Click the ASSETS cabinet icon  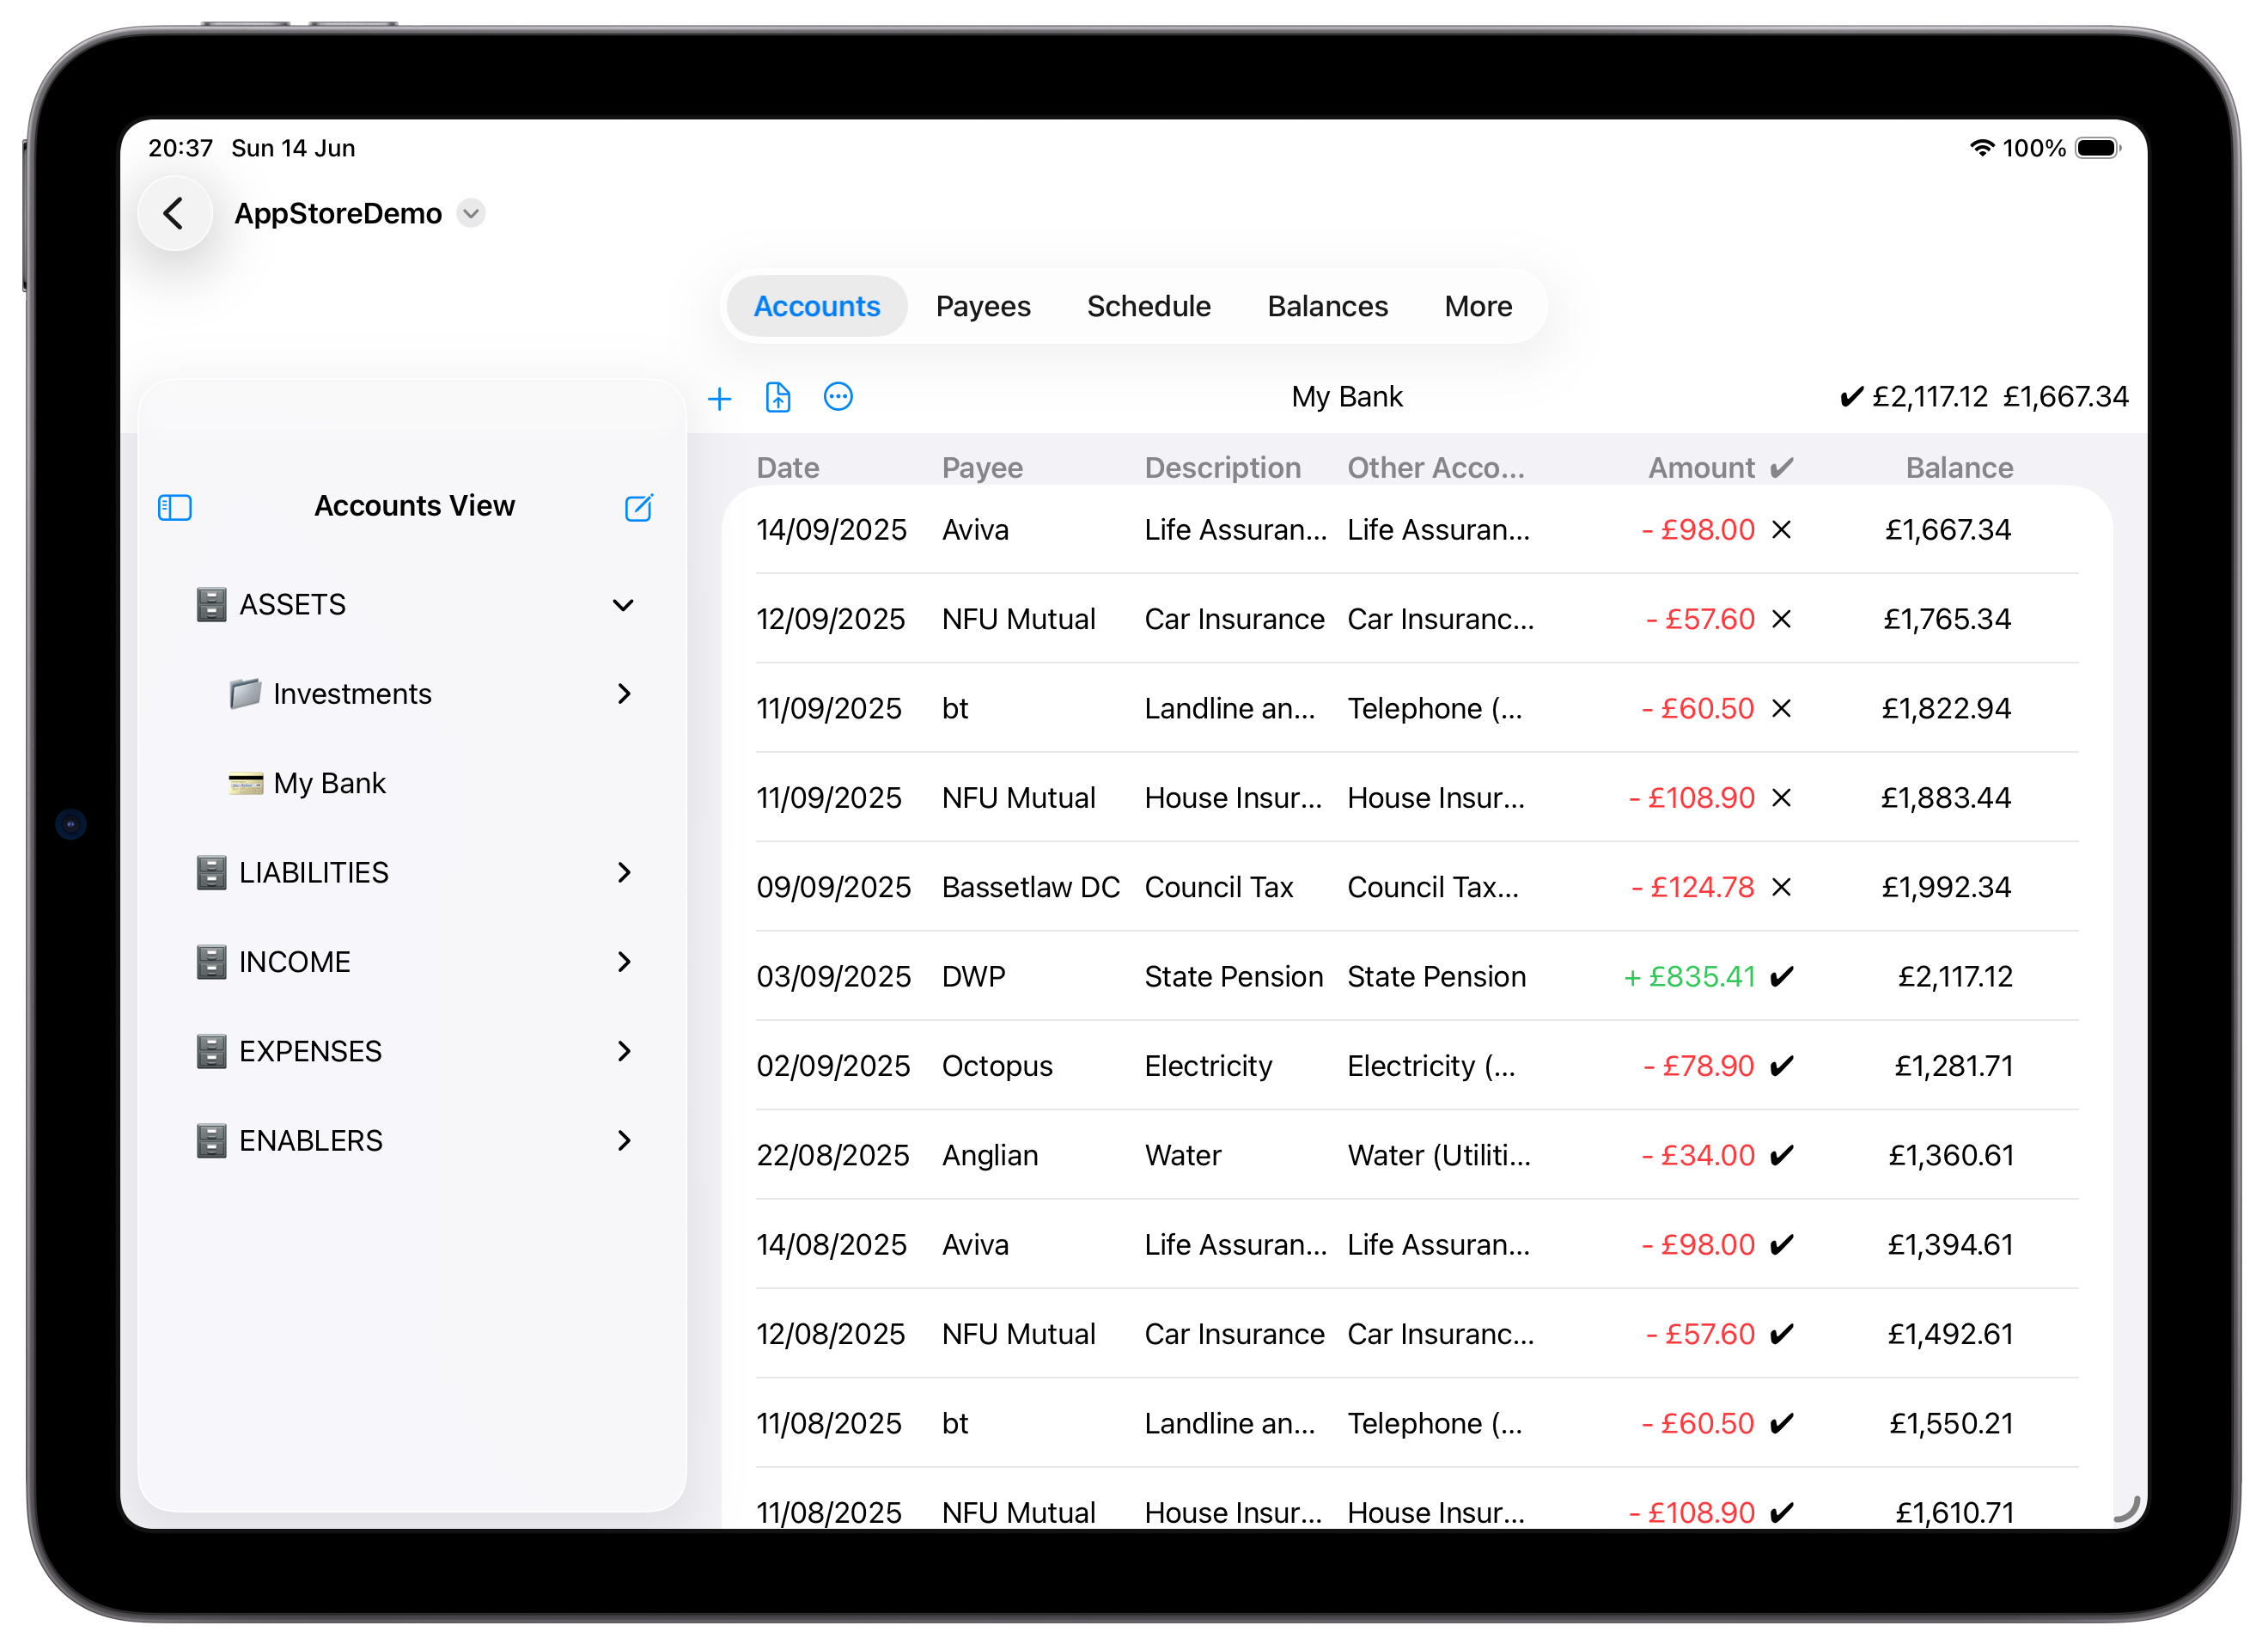tap(211, 604)
